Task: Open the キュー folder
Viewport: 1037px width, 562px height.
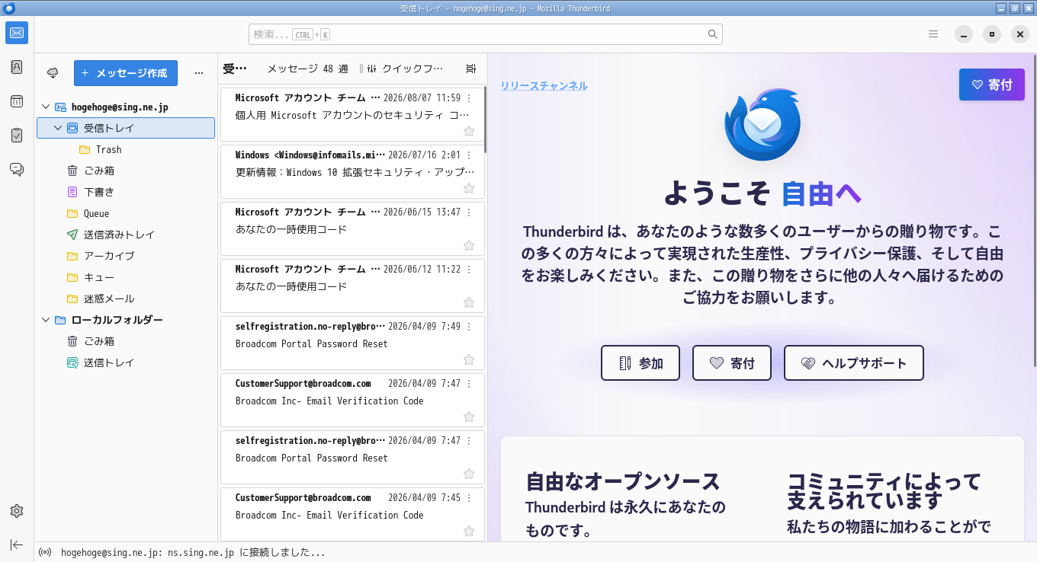Action: click(x=126, y=278)
